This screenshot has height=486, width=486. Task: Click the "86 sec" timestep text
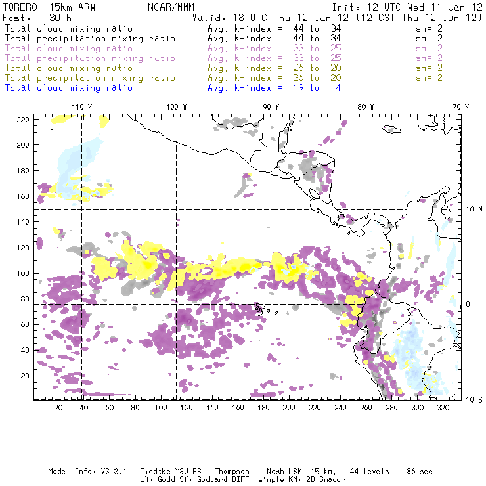(420, 472)
